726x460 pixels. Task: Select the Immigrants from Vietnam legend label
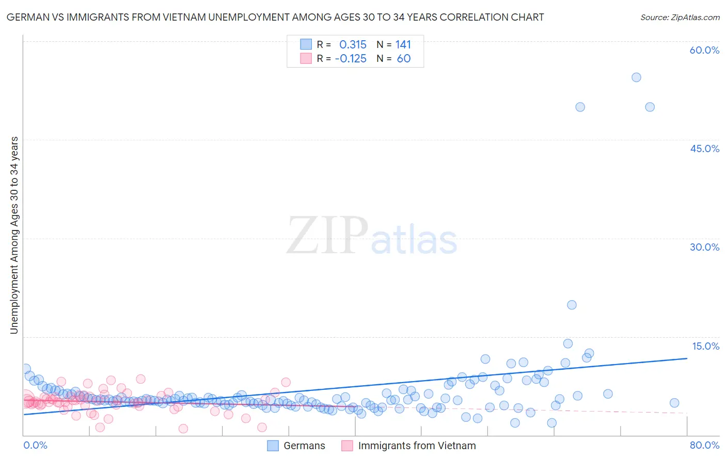click(417, 446)
